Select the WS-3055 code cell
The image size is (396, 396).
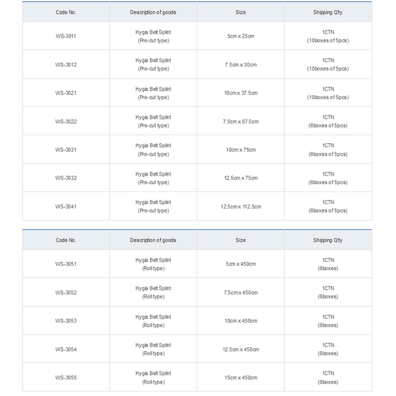pyautogui.click(x=65, y=378)
